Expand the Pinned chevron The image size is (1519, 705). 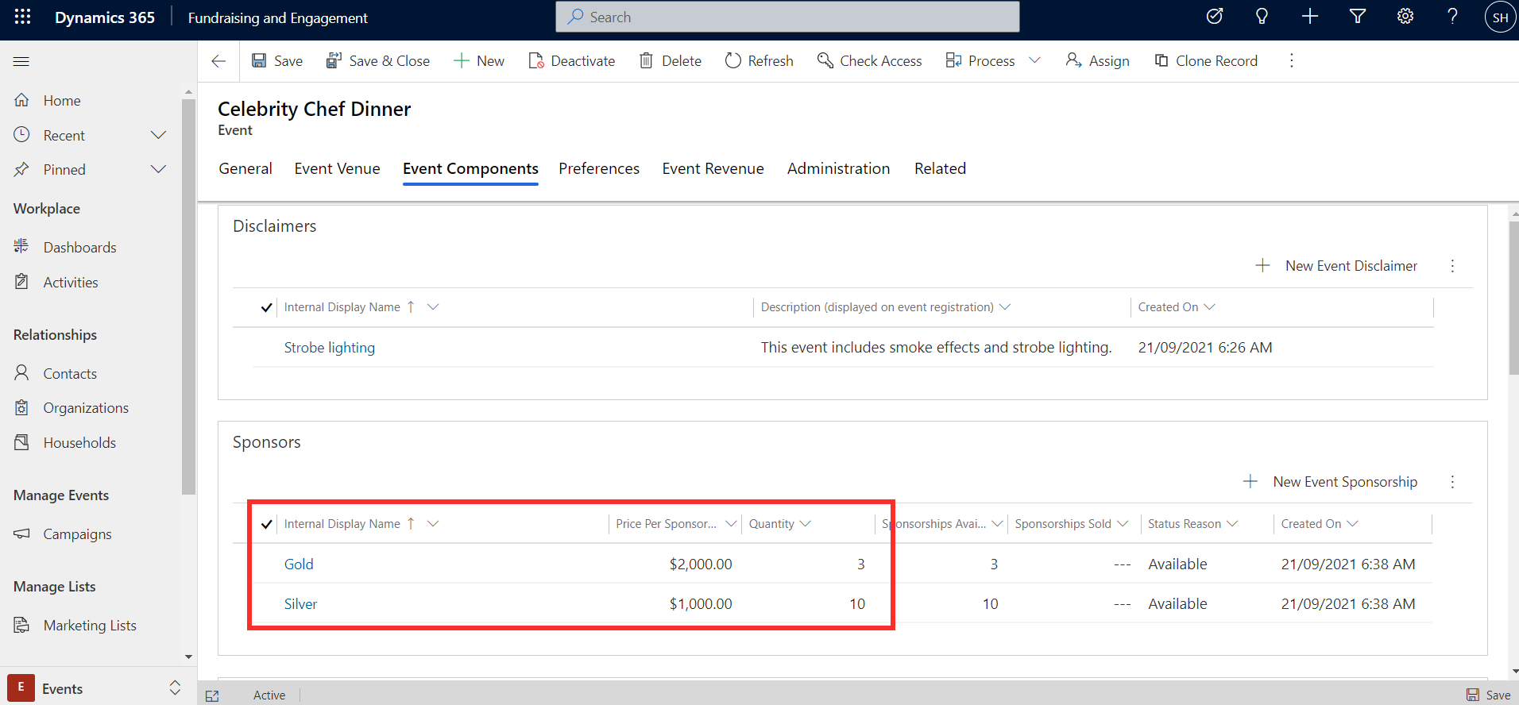coord(159,169)
